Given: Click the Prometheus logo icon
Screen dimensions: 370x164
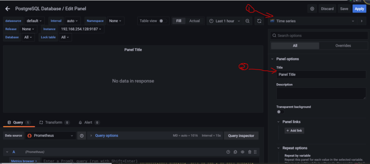Looking at the screenshot, I should (x=30, y=136).
